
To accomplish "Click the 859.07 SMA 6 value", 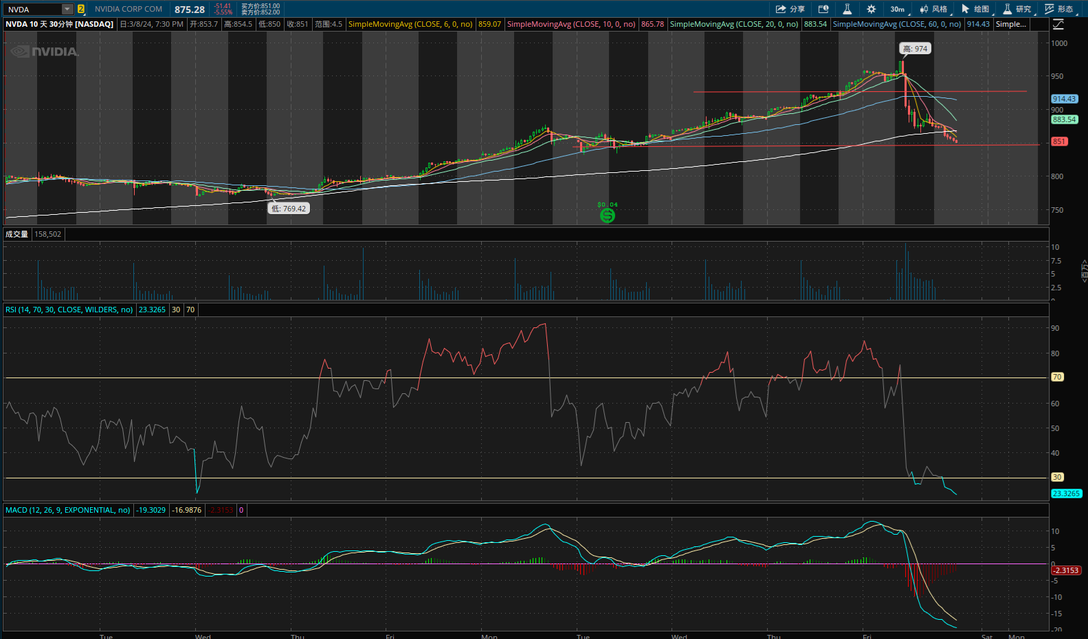I will [490, 24].
